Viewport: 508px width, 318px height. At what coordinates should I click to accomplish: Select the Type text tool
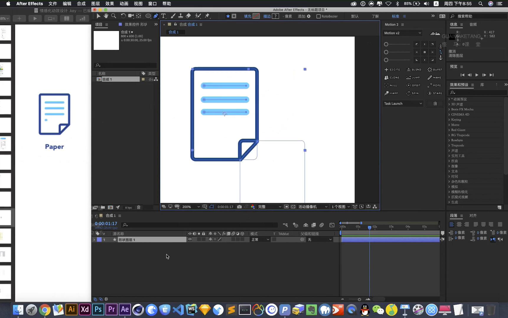(163, 16)
